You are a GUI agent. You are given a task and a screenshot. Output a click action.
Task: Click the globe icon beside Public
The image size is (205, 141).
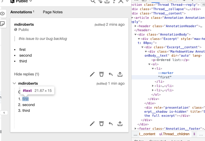(x=16, y=29)
